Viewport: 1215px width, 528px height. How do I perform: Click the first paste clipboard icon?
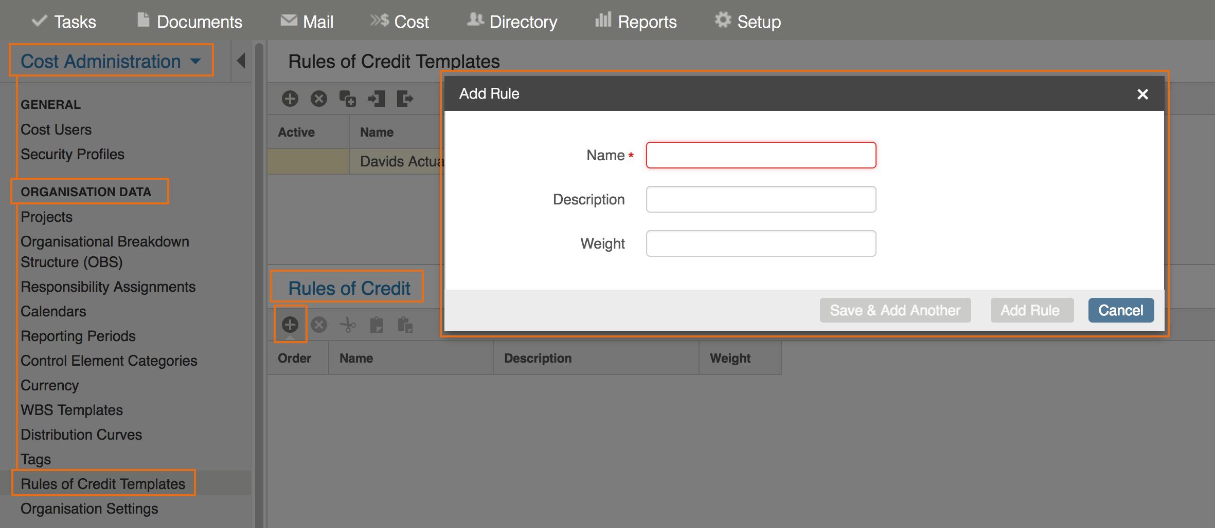point(377,325)
